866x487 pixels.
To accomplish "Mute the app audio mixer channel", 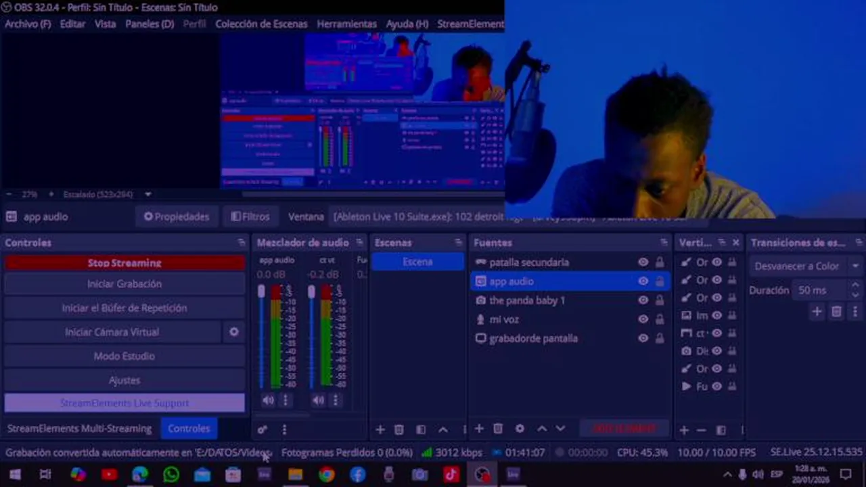I will [268, 400].
